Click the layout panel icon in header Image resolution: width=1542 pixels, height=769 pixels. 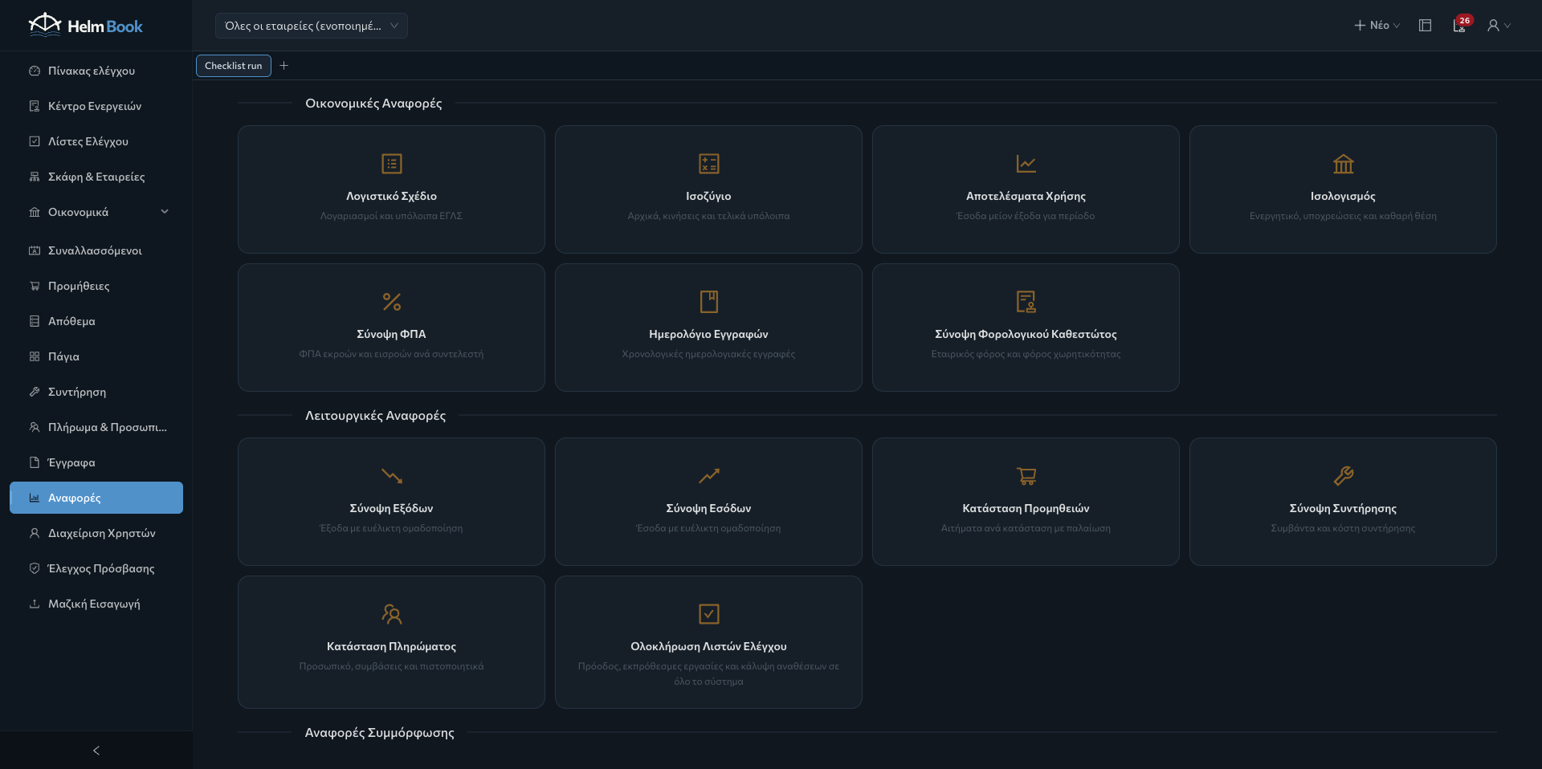1426,26
